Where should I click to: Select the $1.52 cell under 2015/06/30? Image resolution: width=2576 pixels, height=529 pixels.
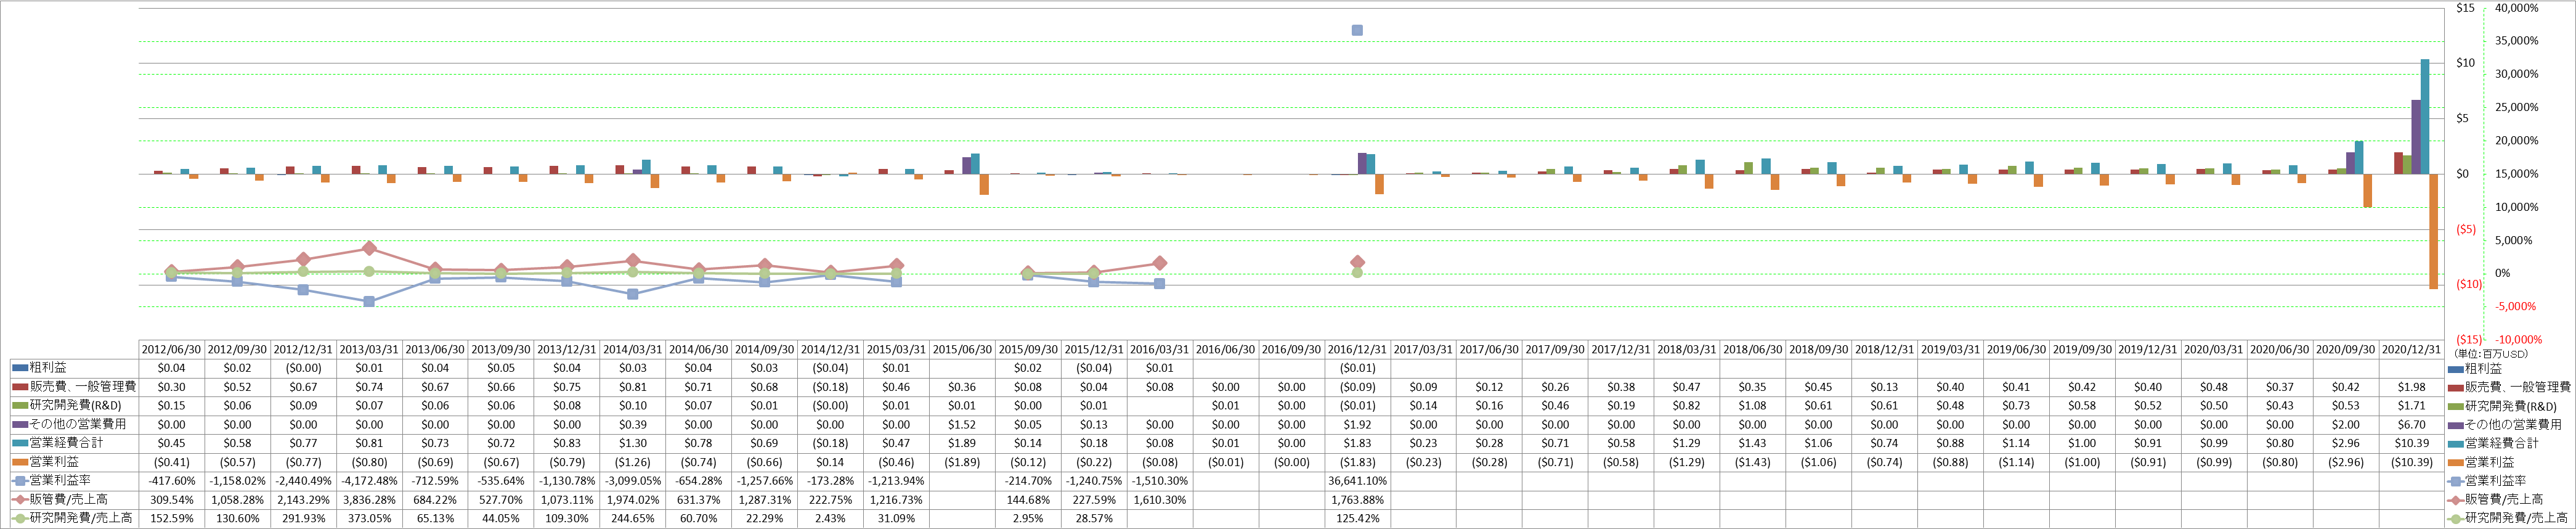(x=962, y=425)
